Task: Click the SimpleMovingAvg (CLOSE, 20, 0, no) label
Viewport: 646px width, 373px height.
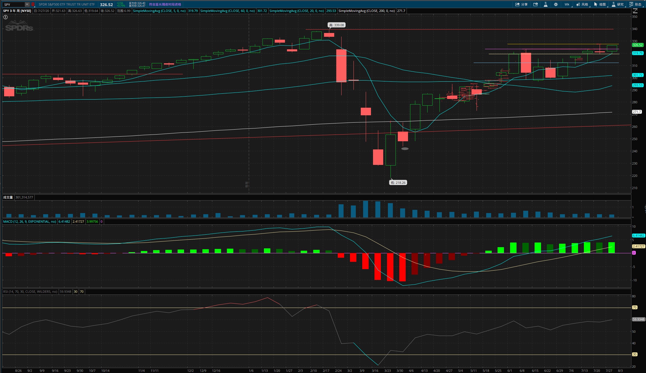Action: pyautogui.click(x=297, y=11)
